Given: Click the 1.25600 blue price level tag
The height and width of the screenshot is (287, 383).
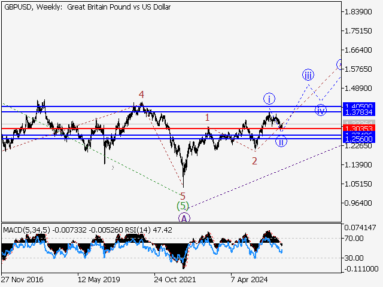Looking at the screenshot, I should tap(359, 139).
